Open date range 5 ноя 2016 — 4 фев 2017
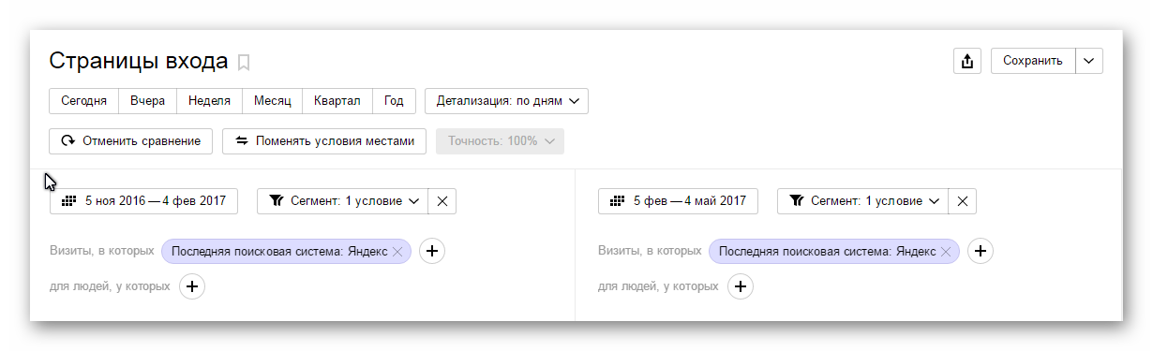 [143, 201]
